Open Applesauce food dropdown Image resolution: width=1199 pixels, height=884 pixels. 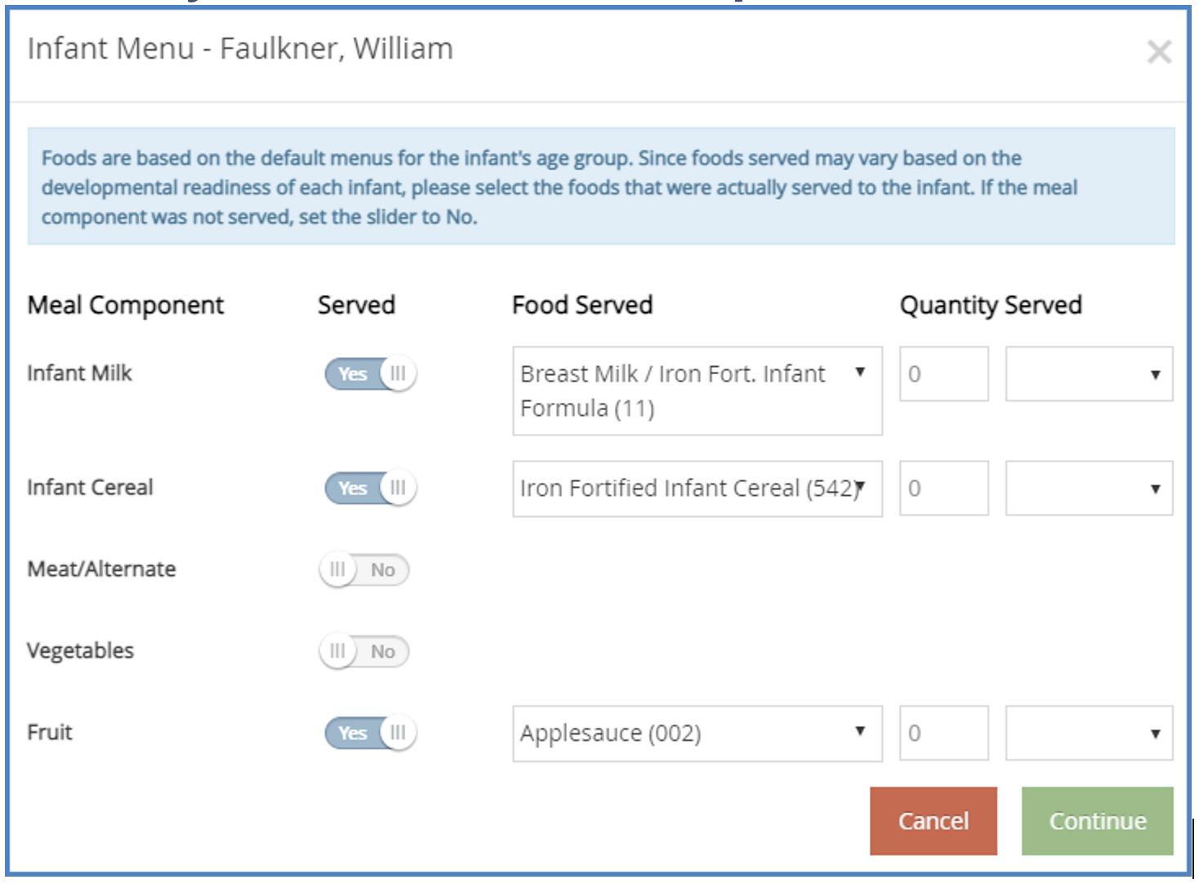click(697, 734)
